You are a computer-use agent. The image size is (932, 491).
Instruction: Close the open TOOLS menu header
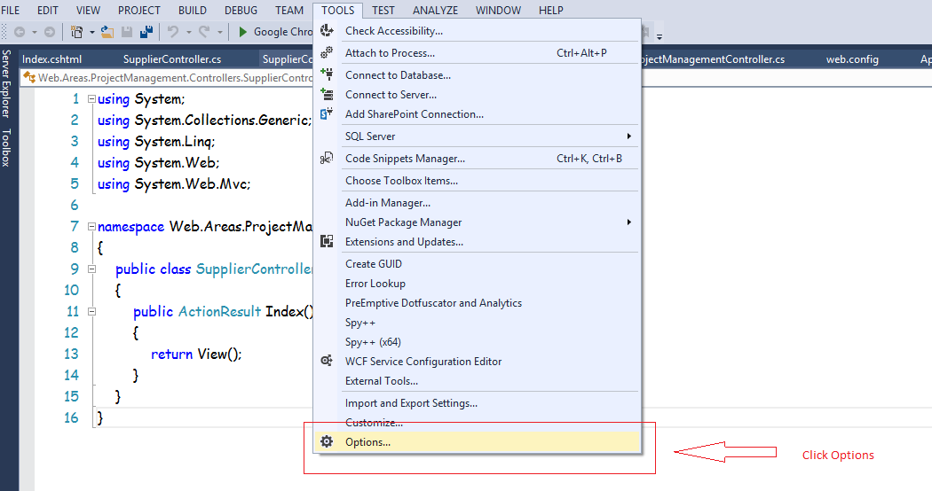click(x=337, y=10)
